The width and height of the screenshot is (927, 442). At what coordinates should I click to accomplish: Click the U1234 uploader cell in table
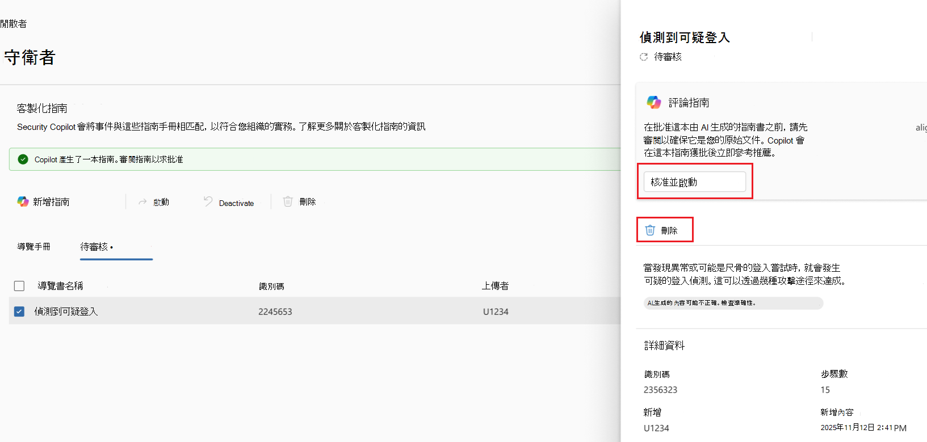pos(496,311)
